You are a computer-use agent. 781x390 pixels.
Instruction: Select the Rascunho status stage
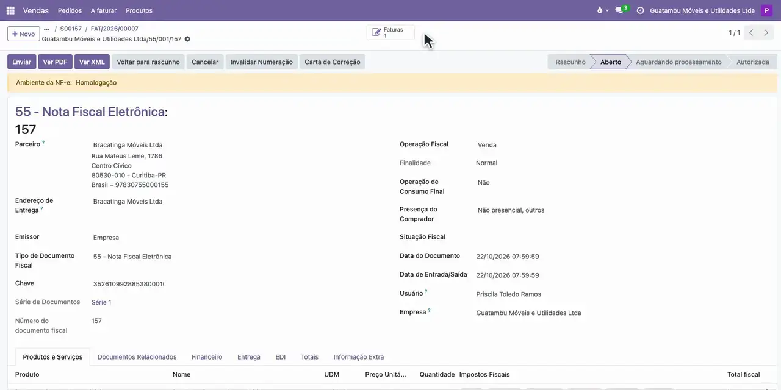point(570,62)
